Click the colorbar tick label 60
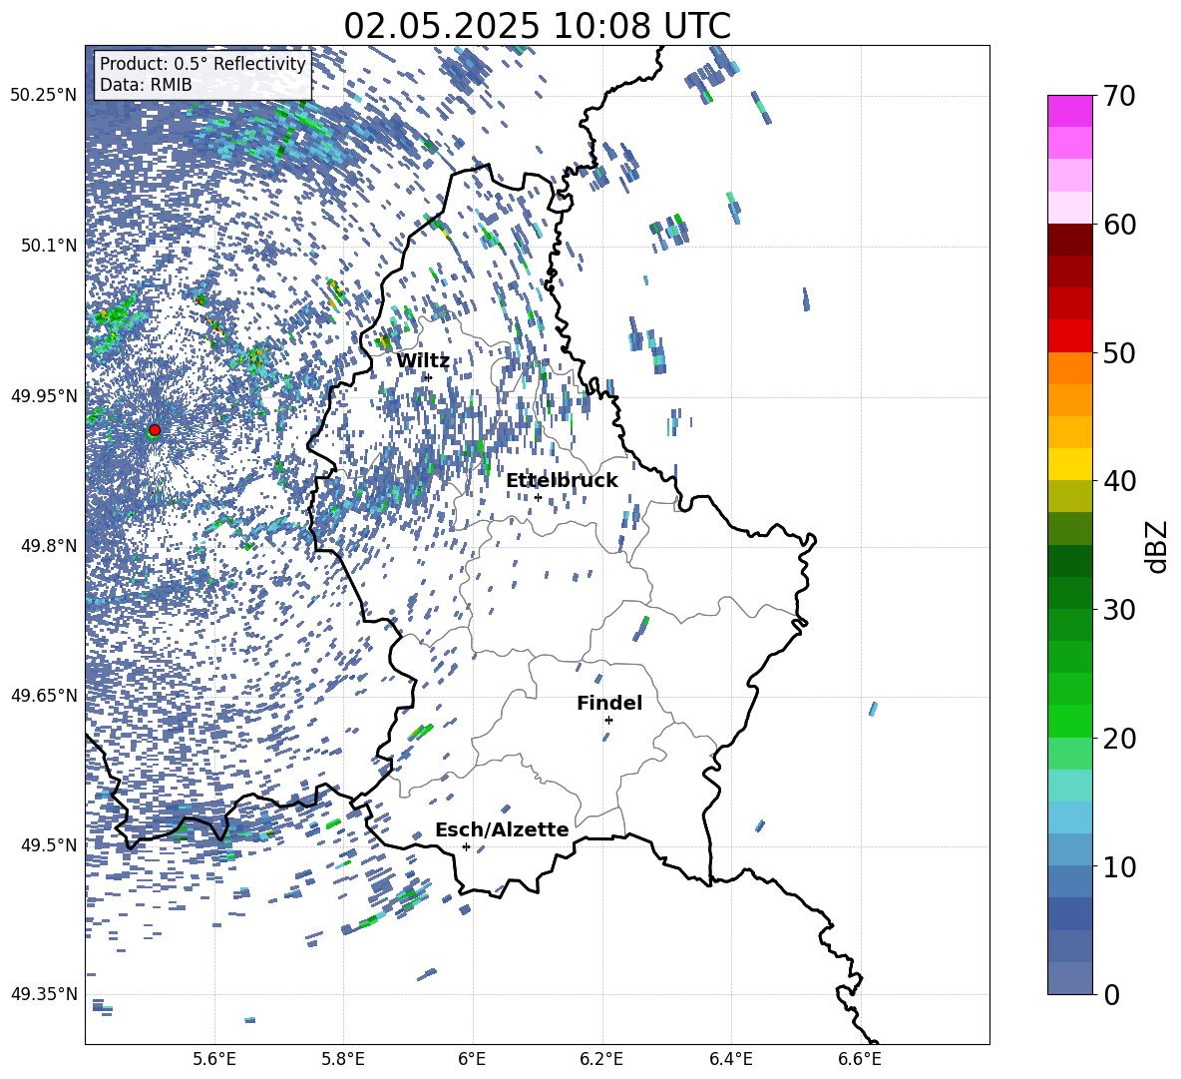This screenshot has width=1181, height=1079. point(1118,225)
